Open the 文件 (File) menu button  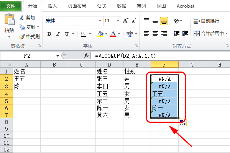11,6
